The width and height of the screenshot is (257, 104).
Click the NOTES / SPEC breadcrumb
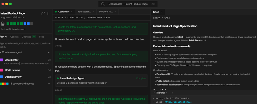pyautogui.click(x=161, y=18)
